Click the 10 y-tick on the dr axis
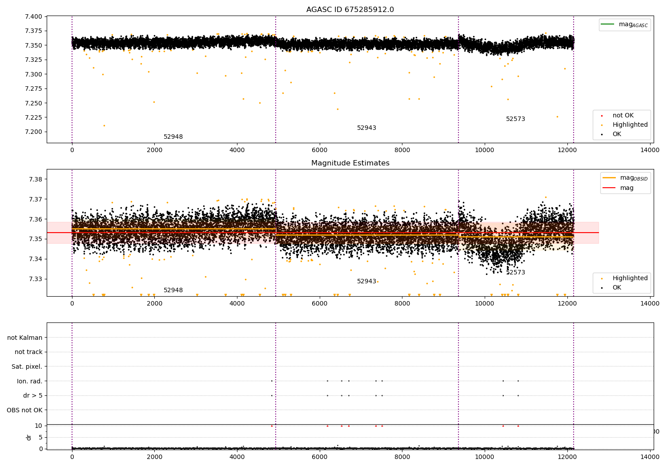The image size is (667, 467). [x=39, y=426]
